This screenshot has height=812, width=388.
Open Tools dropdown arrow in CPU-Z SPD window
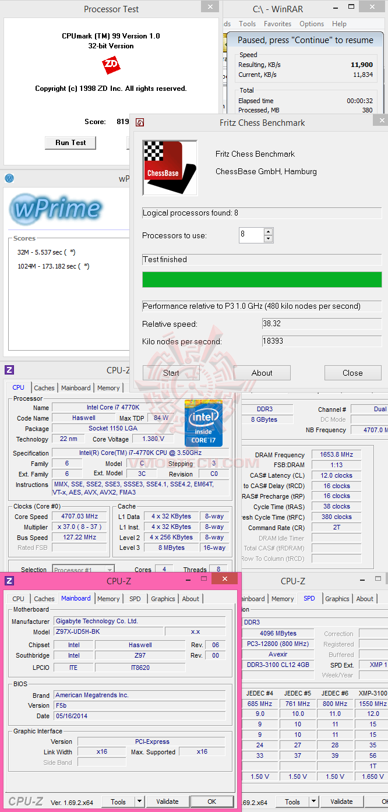(x=313, y=802)
